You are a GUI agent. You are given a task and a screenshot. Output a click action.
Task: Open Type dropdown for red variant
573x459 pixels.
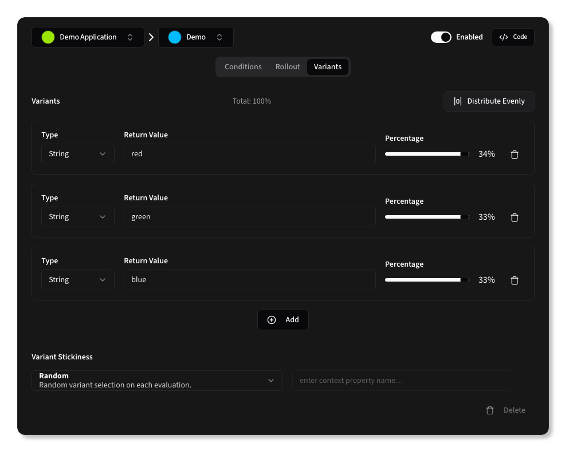(77, 154)
